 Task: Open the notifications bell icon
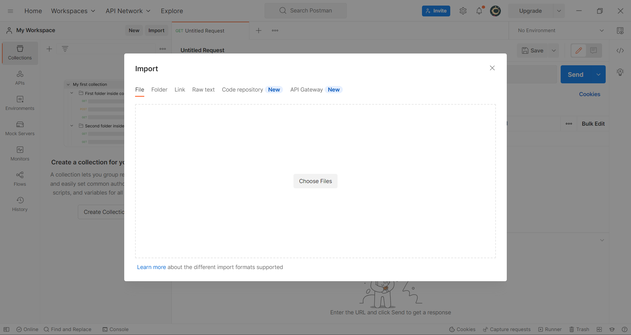pyautogui.click(x=479, y=11)
